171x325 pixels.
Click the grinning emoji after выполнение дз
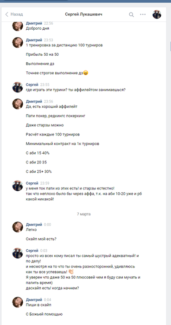tap(86, 73)
